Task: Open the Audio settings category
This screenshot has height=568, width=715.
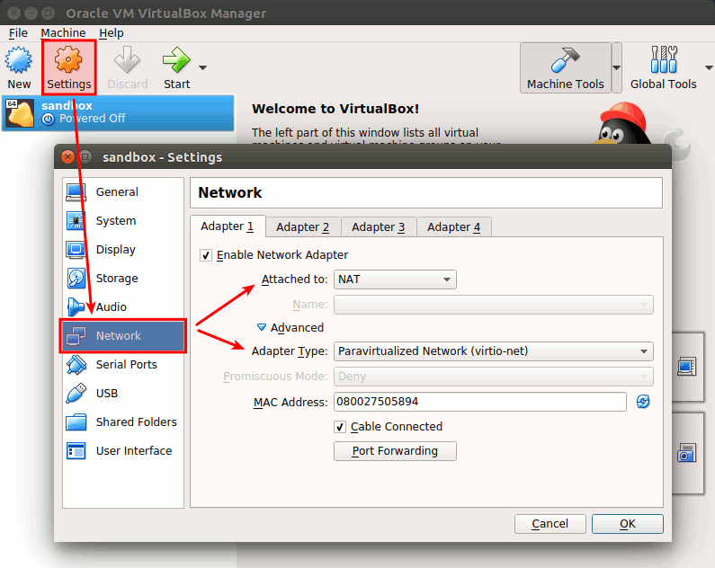Action: [x=123, y=307]
